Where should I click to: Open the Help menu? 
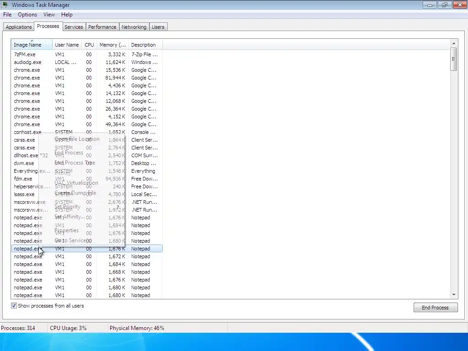pos(67,15)
